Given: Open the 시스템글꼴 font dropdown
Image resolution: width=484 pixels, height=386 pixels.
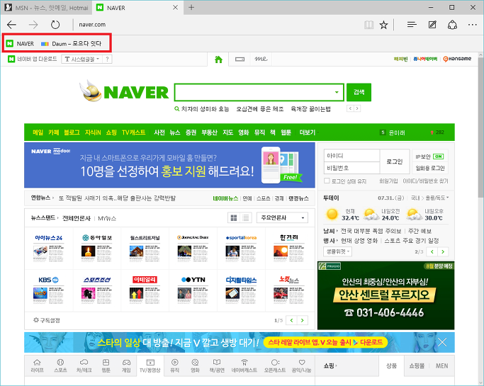Looking at the screenshot, I should pos(81,59).
